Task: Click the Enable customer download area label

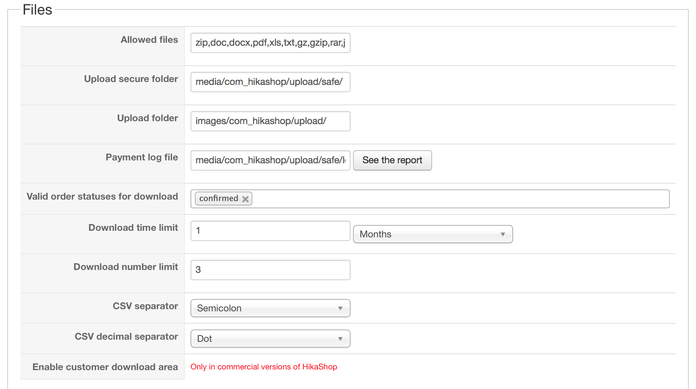Action: tap(105, 367)
